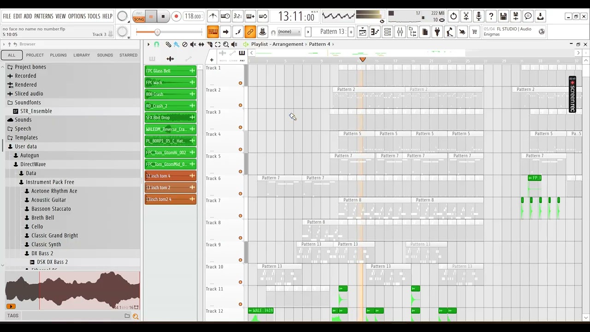Open the snap (none) dropdown
The image size is (590, 332).
tap(289, 32)
